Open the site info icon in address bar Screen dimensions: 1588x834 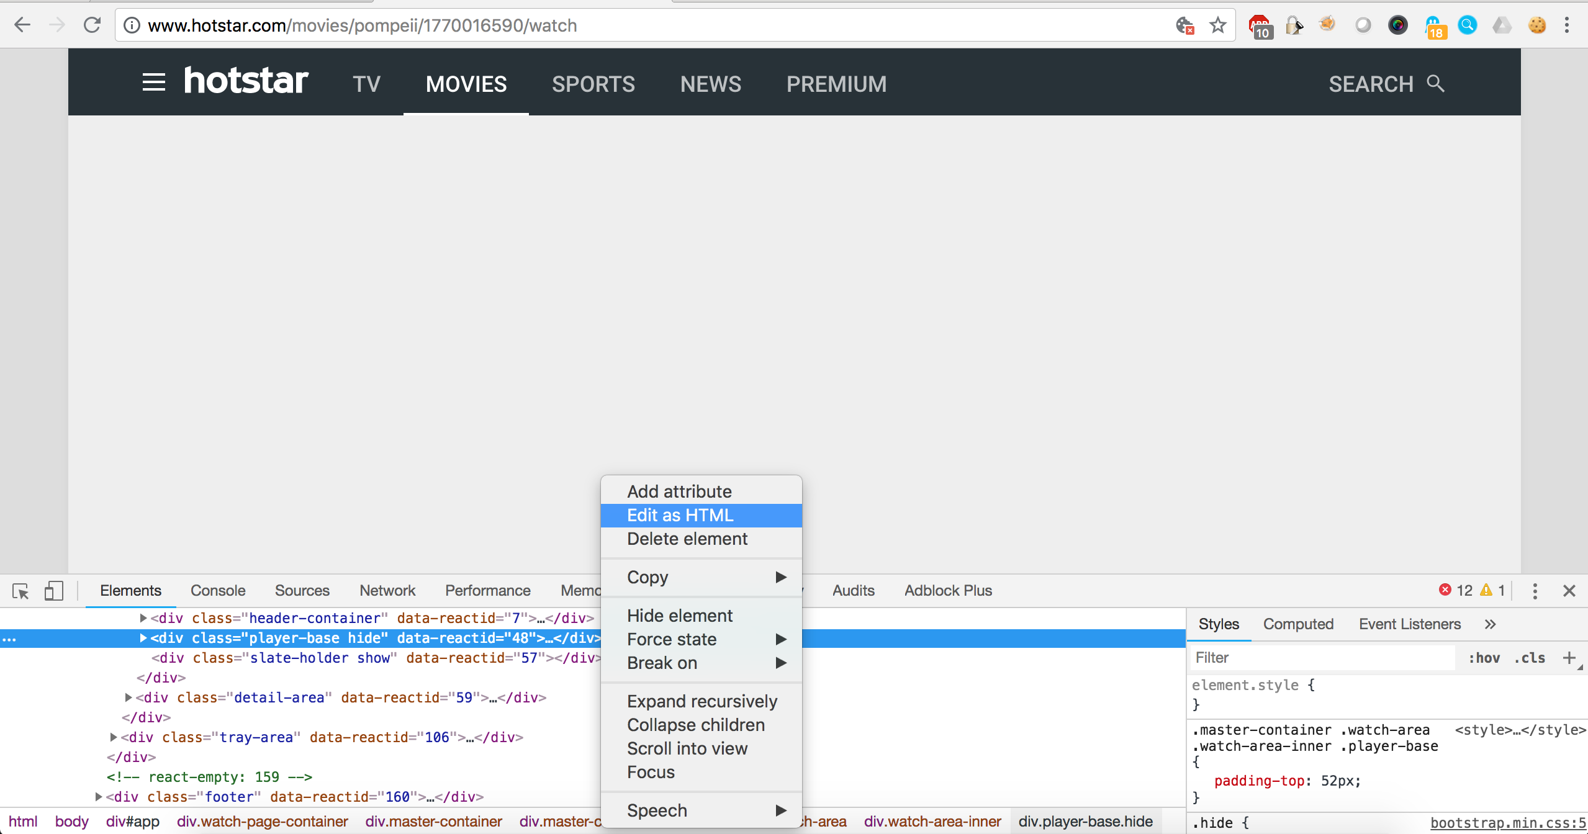coord(132,25)
